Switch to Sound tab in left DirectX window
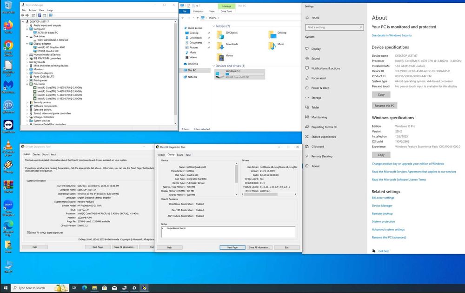465x293 pixels. click(x=45, y=154)
